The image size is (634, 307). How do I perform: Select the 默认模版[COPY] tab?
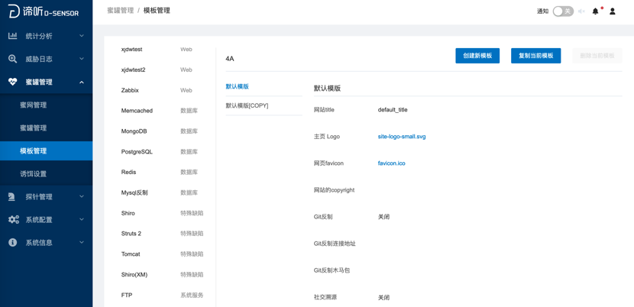(x=247, y=105)
